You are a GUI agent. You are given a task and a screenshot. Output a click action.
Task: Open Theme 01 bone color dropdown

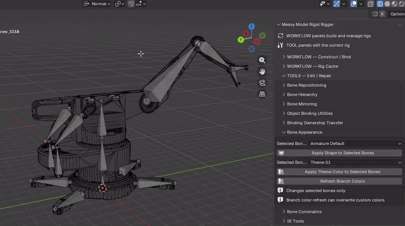click(355, 162)
